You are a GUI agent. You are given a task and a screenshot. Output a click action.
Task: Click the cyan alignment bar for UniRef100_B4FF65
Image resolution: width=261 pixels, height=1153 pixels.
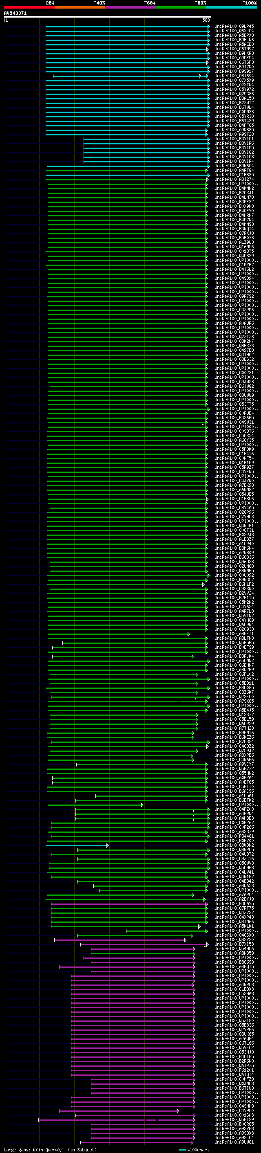coord(128,125)
